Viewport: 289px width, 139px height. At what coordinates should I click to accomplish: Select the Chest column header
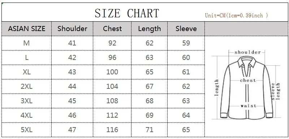[x=112, y=29]
